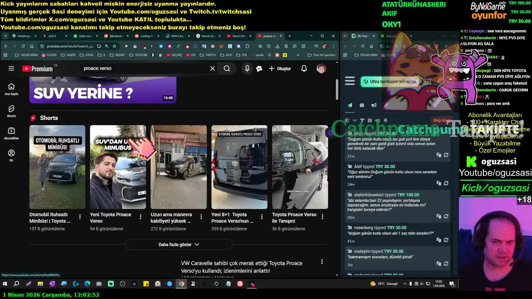The image size is (532, 299).
Task: Toggle the alert bell icon in dashboard
Action: pyautogui.click(x=385, y=120)
